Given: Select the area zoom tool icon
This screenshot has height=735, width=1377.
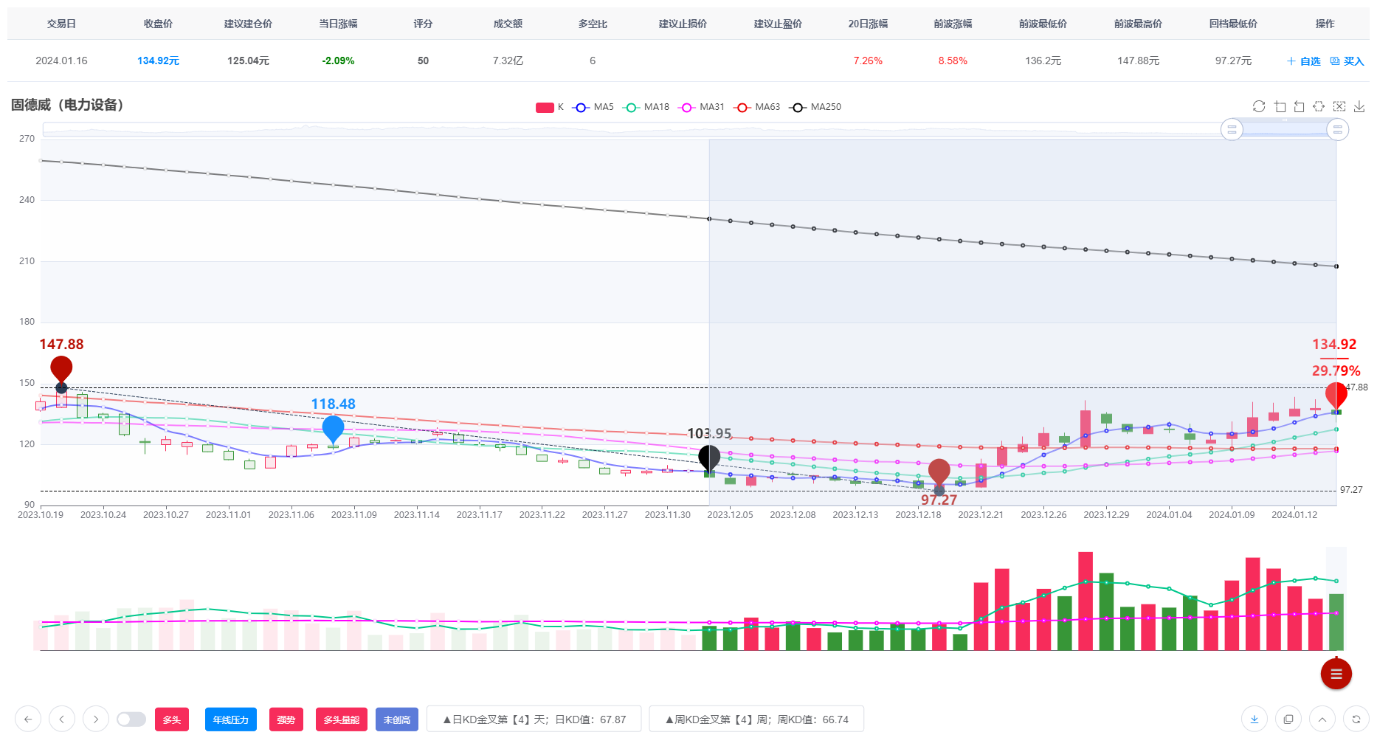Looking at the screenshot, I should click(x=1280, y=106).
